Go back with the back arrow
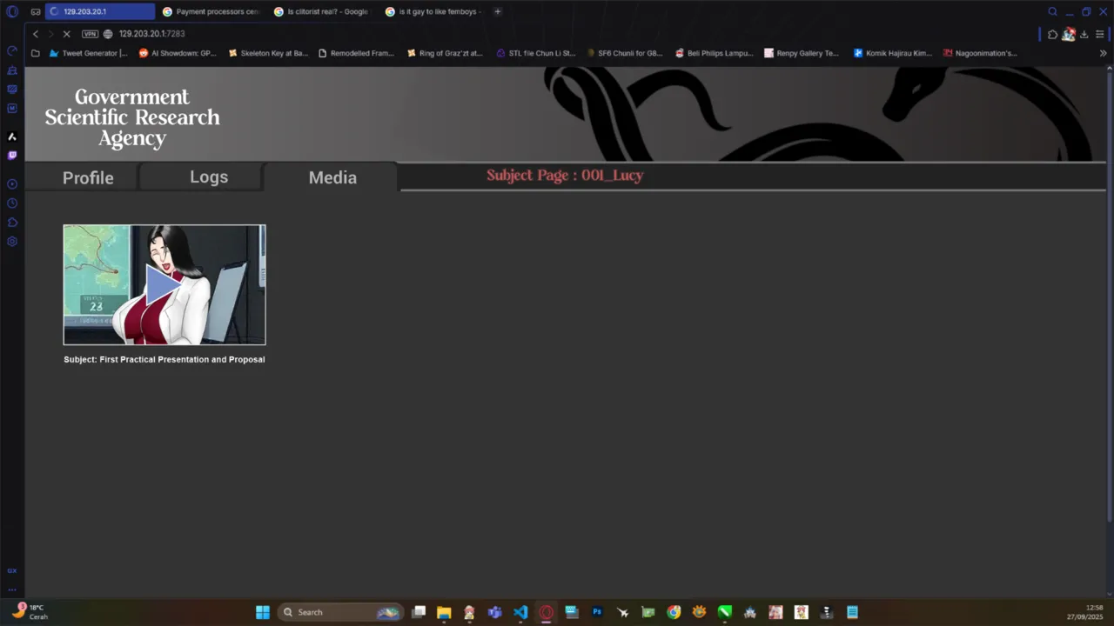Image resolution: width=1114 pixels, height=626 pixels. [x=36, y=34]
